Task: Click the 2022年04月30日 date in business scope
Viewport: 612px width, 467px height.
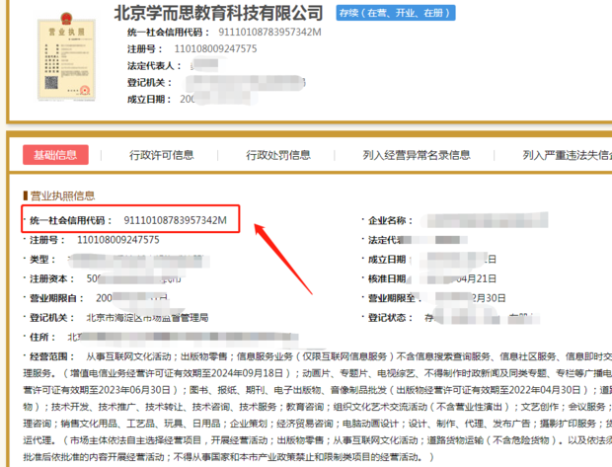Action: [x=543, y=390]
